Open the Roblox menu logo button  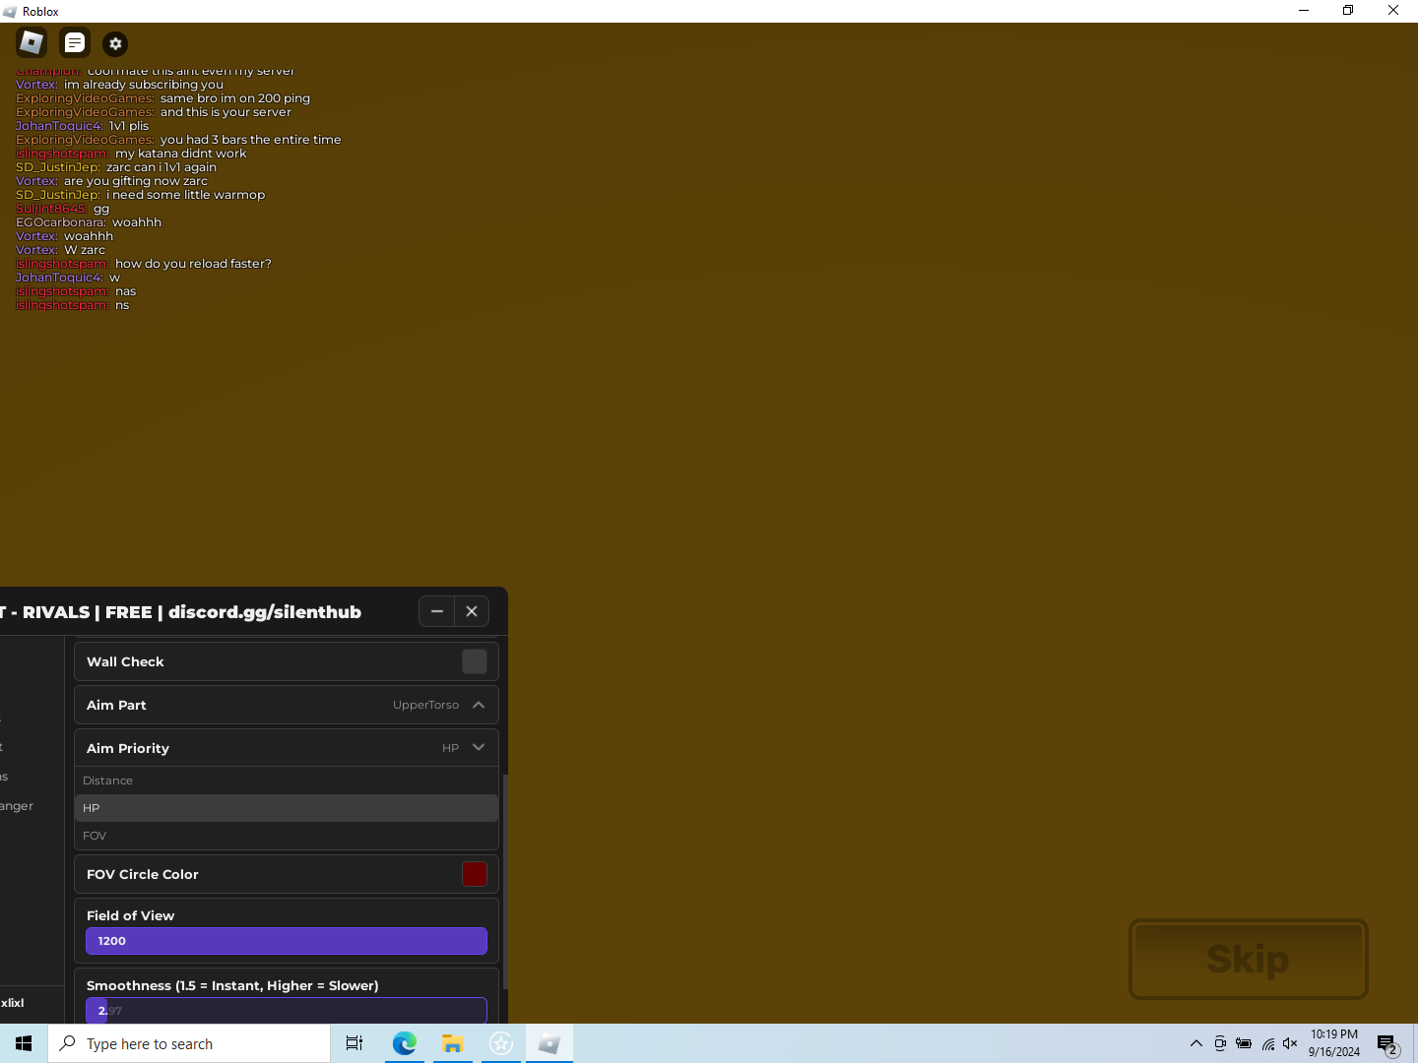point(32,42)
